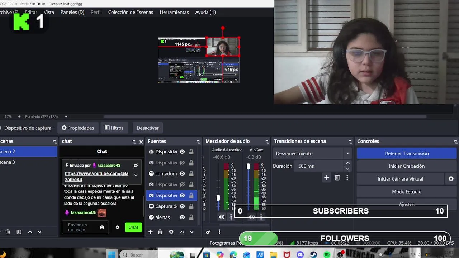Open Escalado preview scaling dropdown
This screenshot has height=258, width=459.
[66, 116]
